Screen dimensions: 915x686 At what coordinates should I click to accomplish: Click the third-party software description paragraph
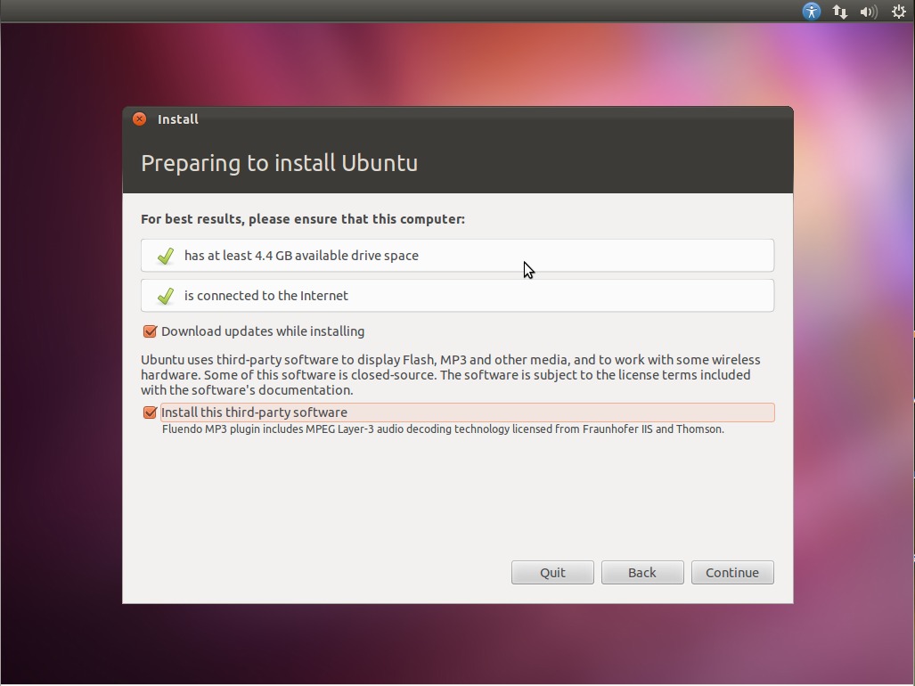pos(451,374)
